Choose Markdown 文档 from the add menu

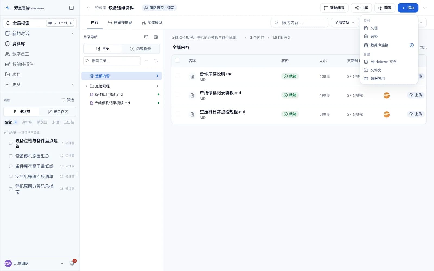pos(389,62)
